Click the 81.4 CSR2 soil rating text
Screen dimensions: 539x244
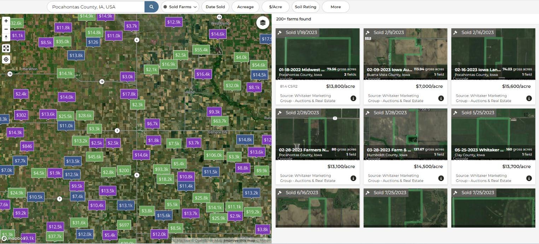[289, 86]
